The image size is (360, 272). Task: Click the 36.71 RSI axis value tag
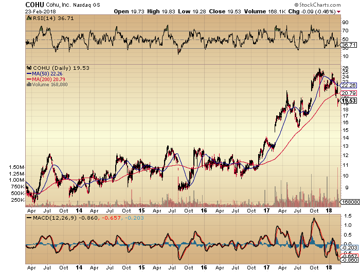pyautogui.click(x=349, y=45)
